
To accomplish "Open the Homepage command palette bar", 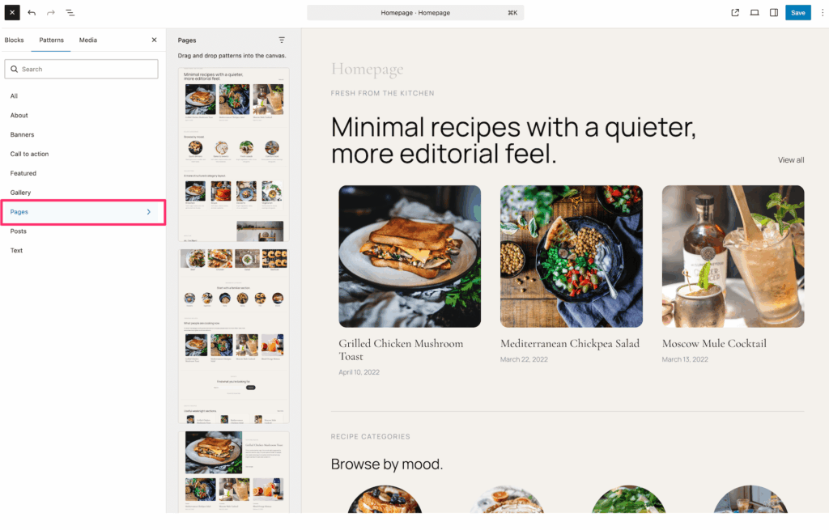I will [x=415, y=13].
